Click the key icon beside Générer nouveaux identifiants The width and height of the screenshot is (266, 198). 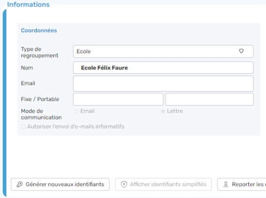click(x=20, y=184)
